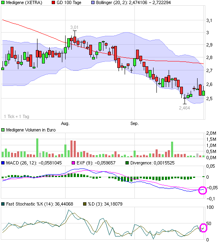Click the teal Fast Stochastic %K legend square
Image resolution: width=222 pixels, height=243 pixels.
pos(3,204)
